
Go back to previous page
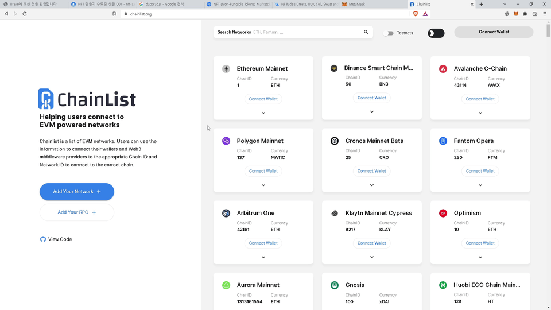coord(6,14)
